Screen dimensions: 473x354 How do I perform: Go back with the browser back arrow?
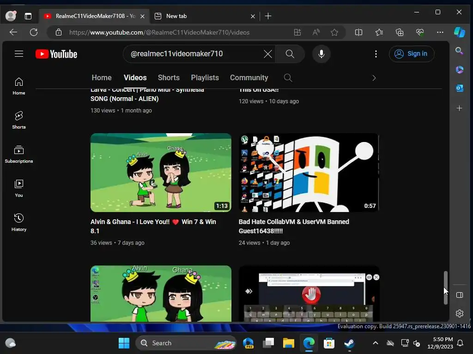pos(13,32)
